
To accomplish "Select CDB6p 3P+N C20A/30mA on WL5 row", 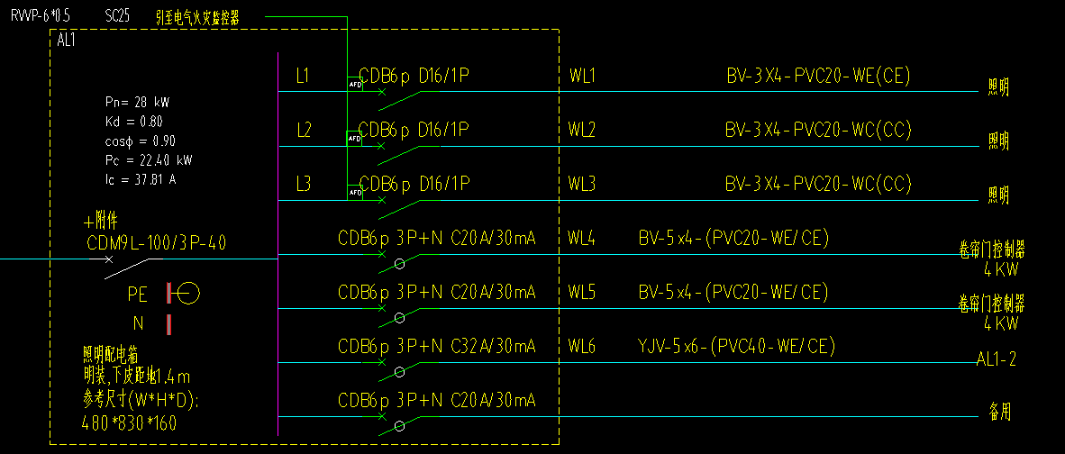I will pos(437,293).
